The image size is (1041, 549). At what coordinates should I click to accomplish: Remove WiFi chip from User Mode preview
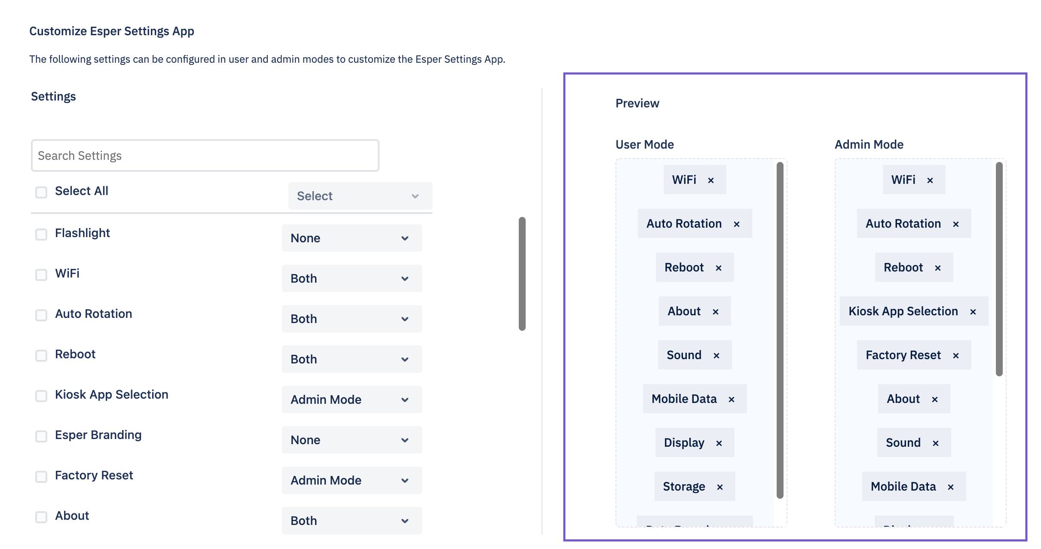click(x=711, y=180)
